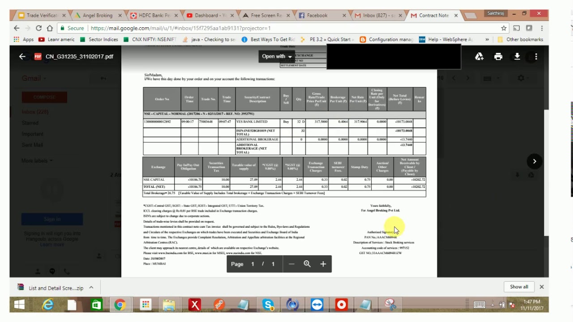This screenshot has height=322, width=573.
Task: Switch to HDFC Bank tab
Action: click(154, 15)
